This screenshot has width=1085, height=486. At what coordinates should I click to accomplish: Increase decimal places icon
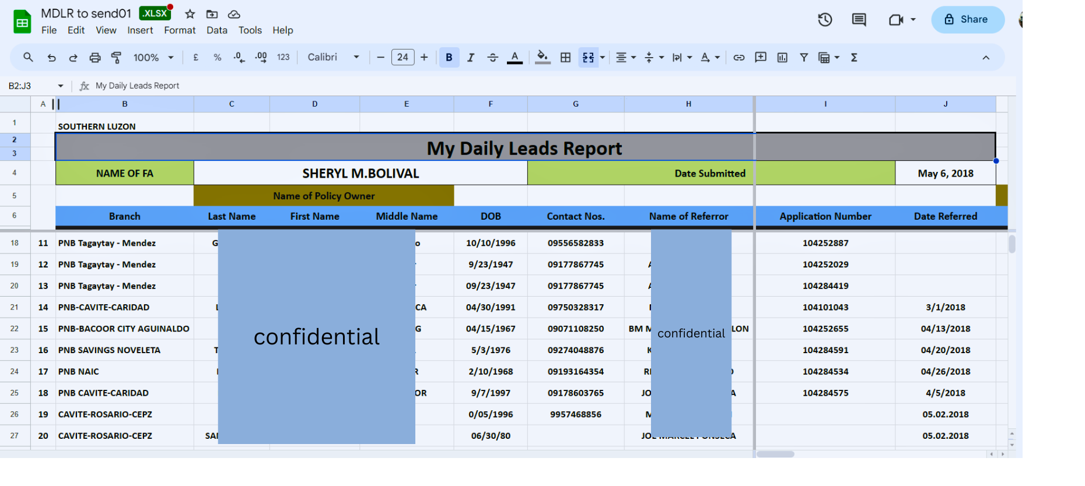click(261, 57)
